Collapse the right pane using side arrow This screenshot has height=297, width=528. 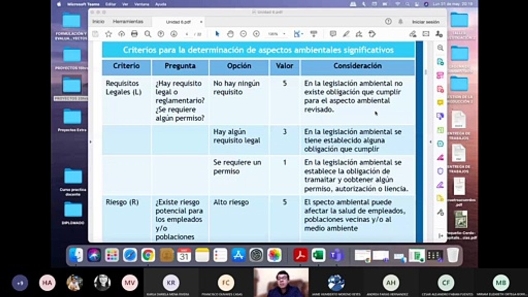431,142
